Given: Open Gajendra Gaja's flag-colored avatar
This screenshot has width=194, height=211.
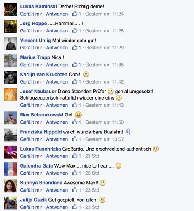Looking at the screenshot, I should point(11,169).
